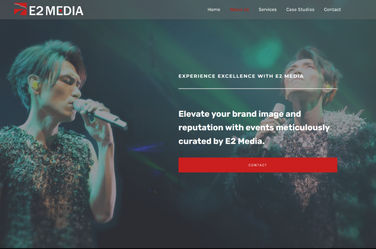Open the About Us page

pyautogui.click(x=239, y=9)
